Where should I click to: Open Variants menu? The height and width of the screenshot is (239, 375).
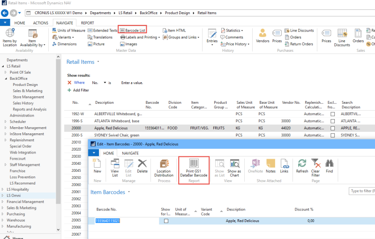(63, 37)
